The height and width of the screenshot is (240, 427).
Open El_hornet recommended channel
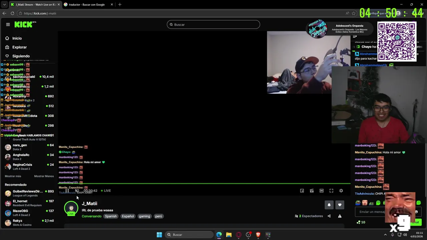pos(29,203)
